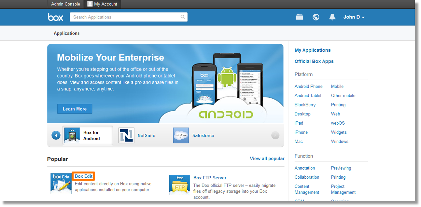This screenshot has width=421, height=207.
Task: Filter by iPad platform
Action: (x=299, y=123)
